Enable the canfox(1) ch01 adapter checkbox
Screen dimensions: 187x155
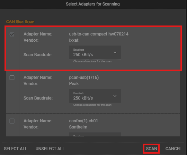[x=12, y=121]
